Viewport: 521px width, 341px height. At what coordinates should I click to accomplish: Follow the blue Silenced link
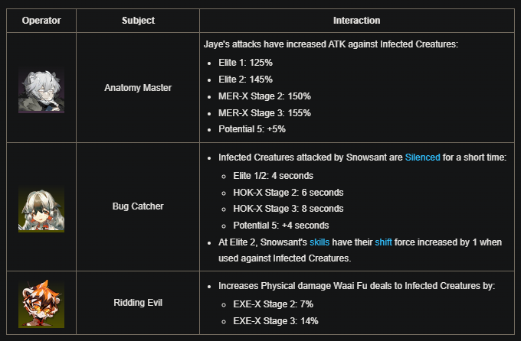click(422, 158)
